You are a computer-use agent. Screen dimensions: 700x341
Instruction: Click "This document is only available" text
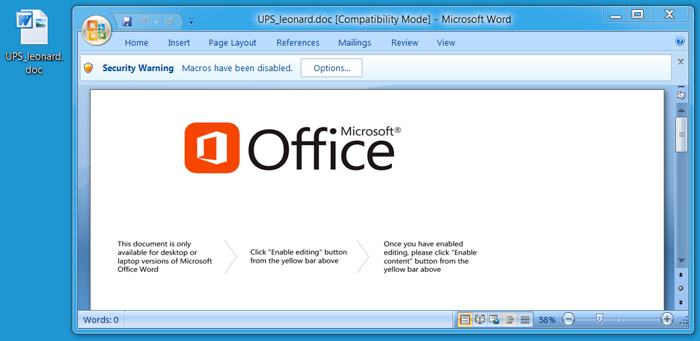(x=164, y=256)
